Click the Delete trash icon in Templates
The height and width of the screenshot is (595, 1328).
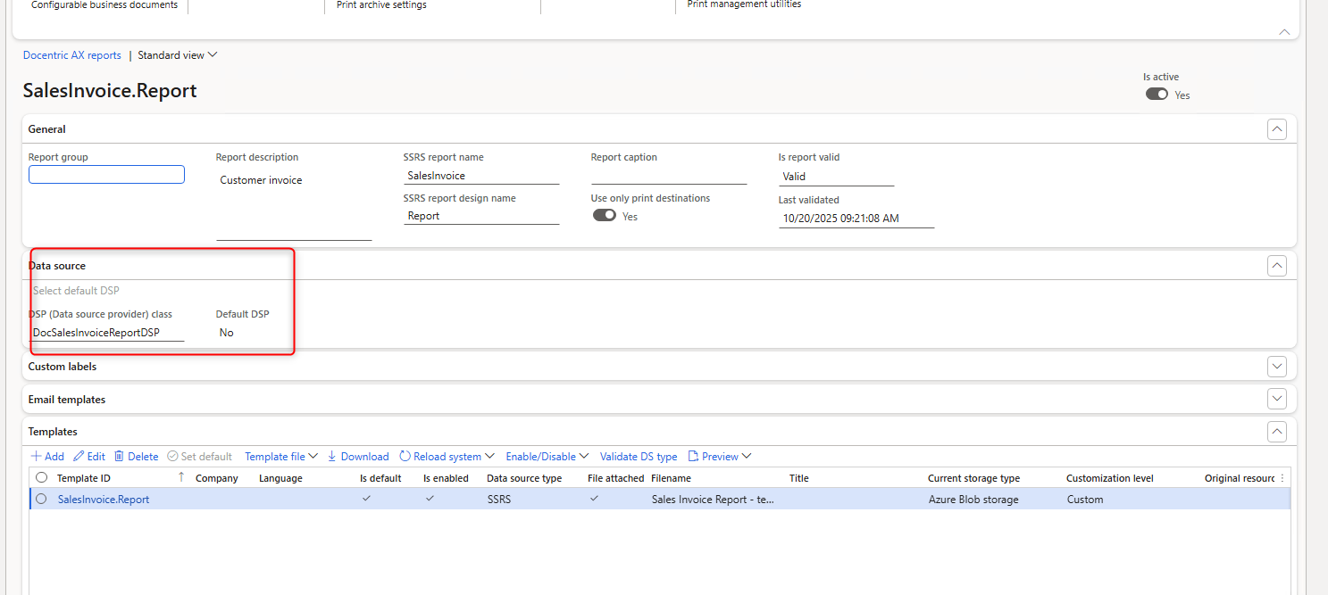pyautogui.click(x=119, y=457)
